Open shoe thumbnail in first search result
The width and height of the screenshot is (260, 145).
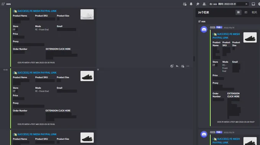pyautogui.click(x=250, y=37)
